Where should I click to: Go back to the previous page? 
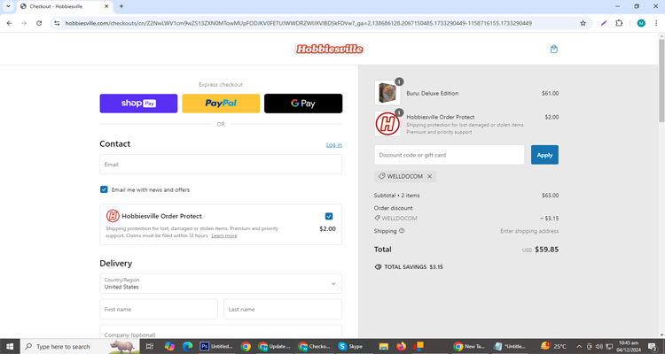pyautogui.click(x=9, y=23)
